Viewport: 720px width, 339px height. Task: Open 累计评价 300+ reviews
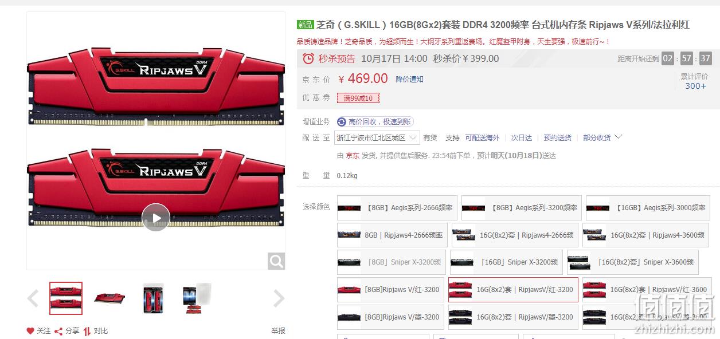coord(695,81)
